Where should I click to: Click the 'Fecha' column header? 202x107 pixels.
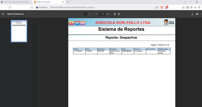click(x=79, y=49)
